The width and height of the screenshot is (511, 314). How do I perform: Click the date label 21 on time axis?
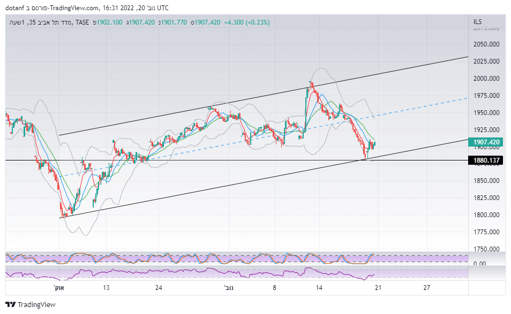tap(378, 288)
